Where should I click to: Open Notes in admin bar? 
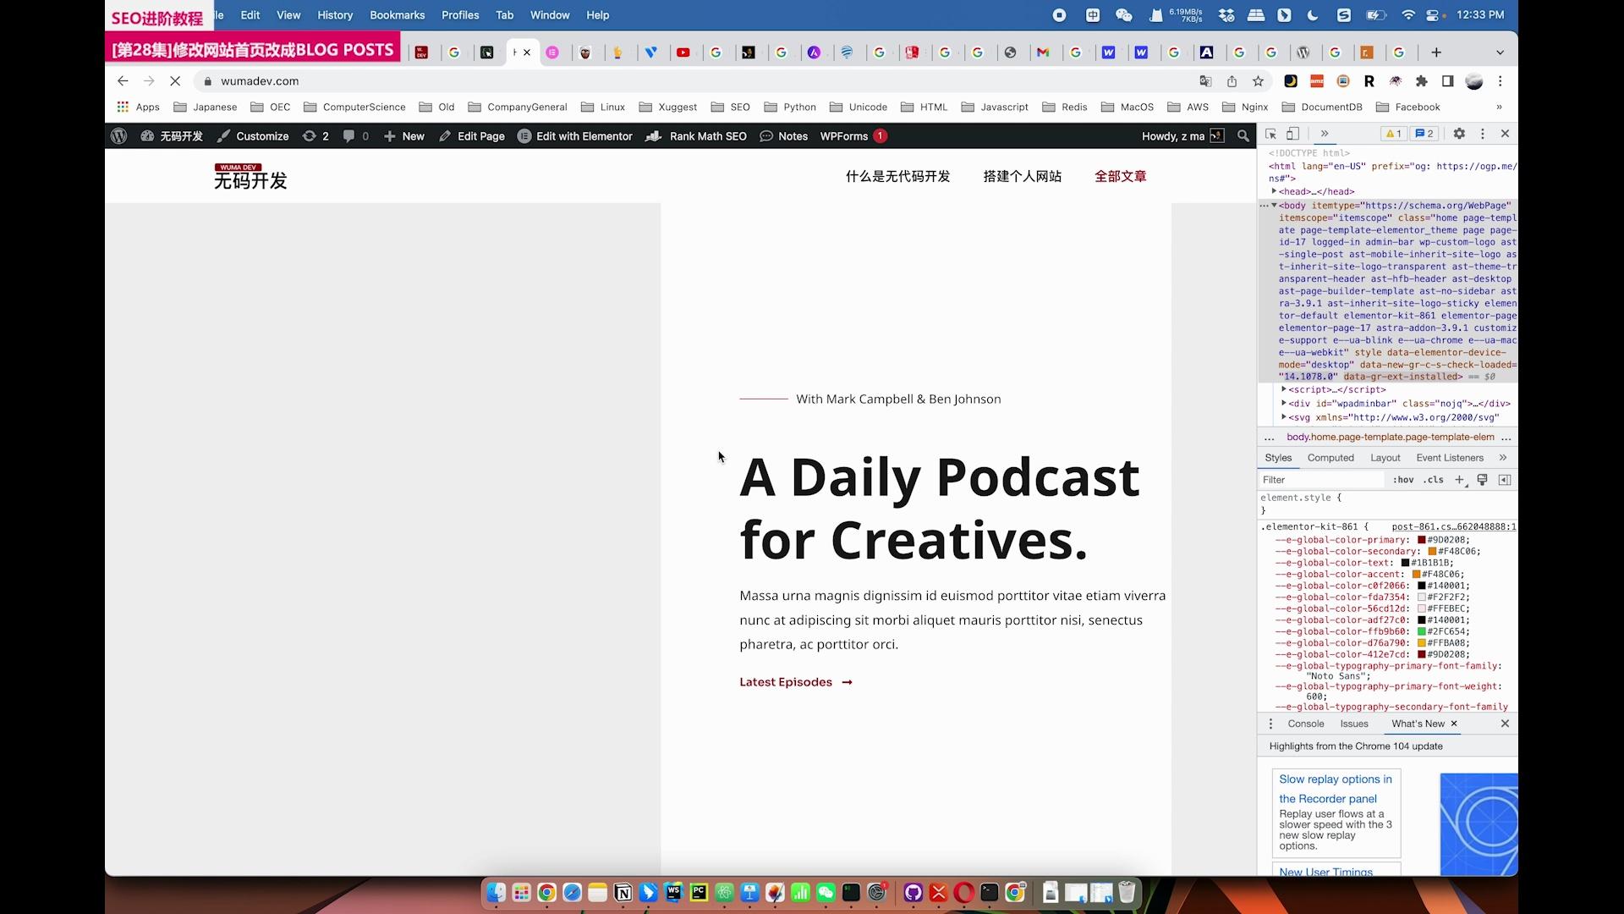(784, 136)
